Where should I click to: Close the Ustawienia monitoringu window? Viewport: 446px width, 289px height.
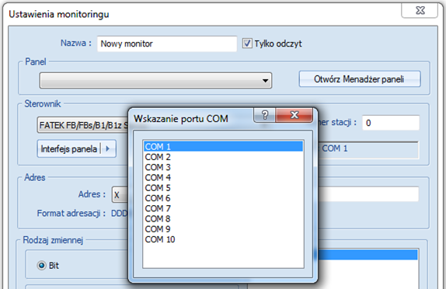tap(420, 11)
